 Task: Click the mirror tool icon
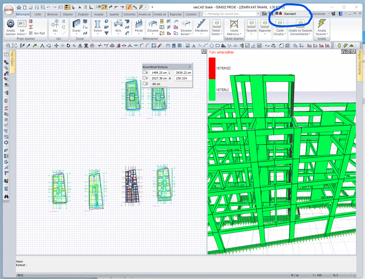coord(80,46)
